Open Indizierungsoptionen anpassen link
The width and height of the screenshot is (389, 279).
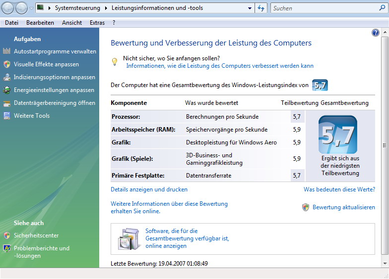pos(55,77)
